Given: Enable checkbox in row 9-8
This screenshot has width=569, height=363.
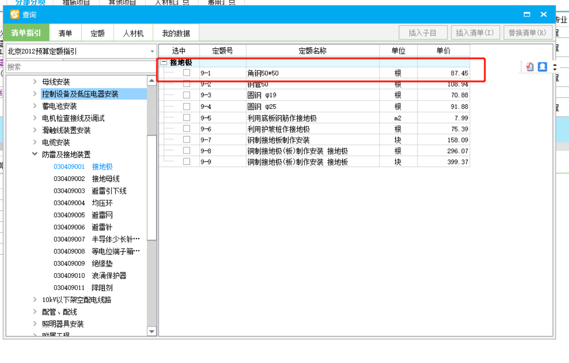Looking at the screenshot, I should (x=186, y=150).
